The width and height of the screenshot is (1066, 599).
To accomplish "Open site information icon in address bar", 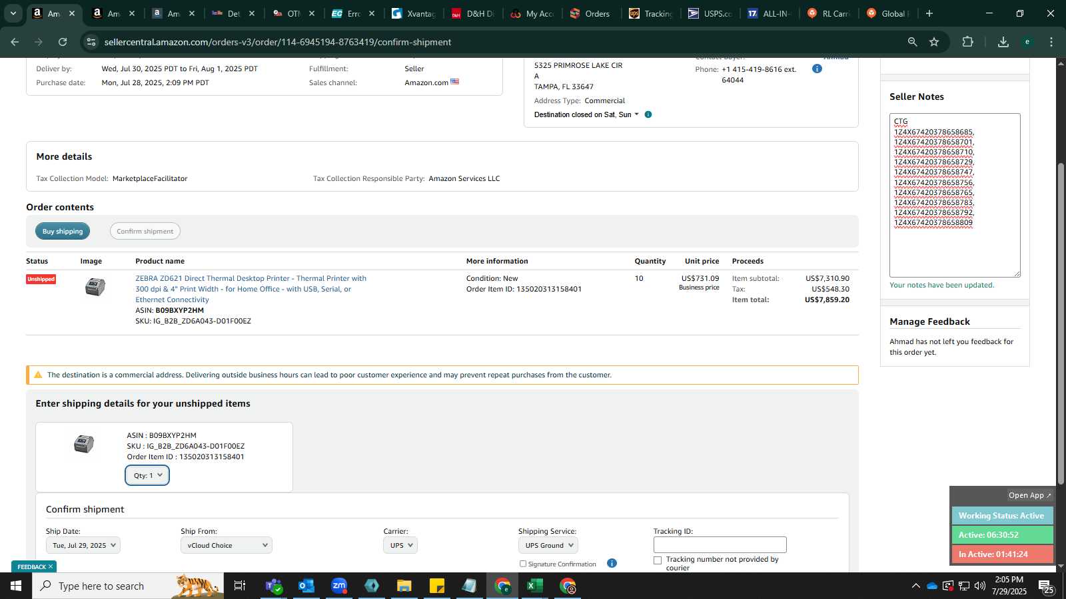I will point(91,42).
